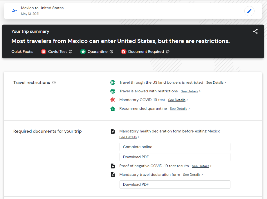The height and width of the screenshot is (199, 267).
Task: Open See Details for Mandatory travel declaration form
Action: [192, 175]
